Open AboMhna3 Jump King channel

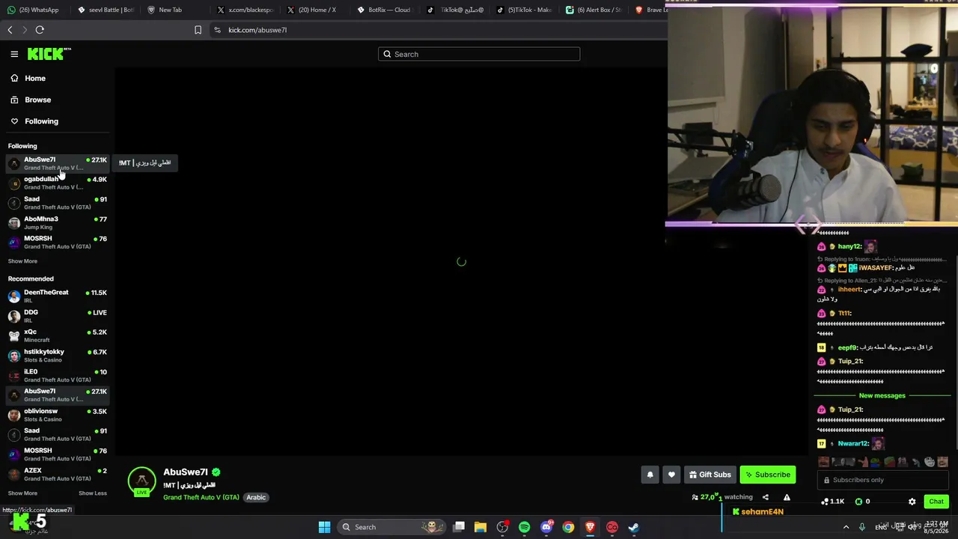[x=58, y=222]
